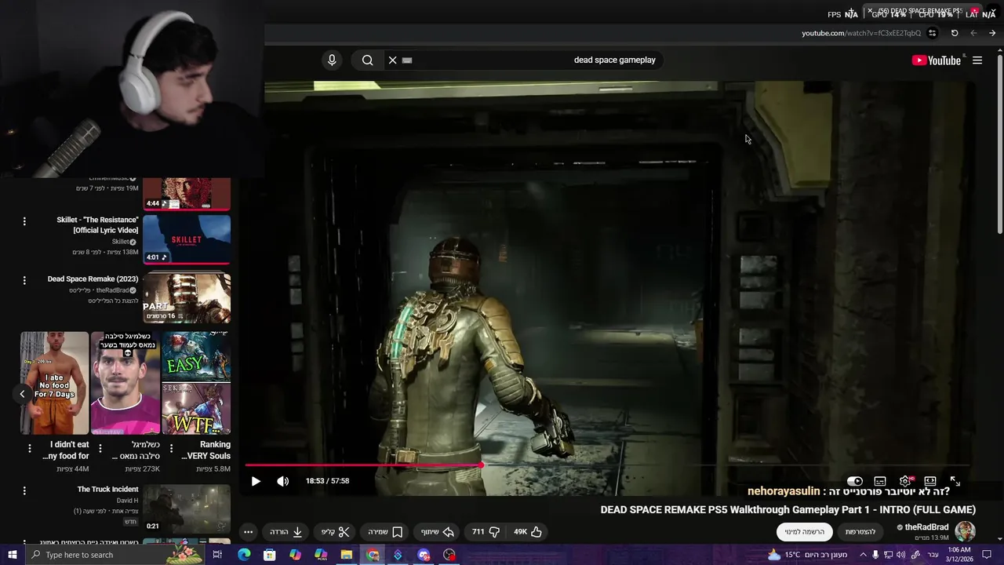Open theRadBrad channel name link

click(x=926, y=527)
